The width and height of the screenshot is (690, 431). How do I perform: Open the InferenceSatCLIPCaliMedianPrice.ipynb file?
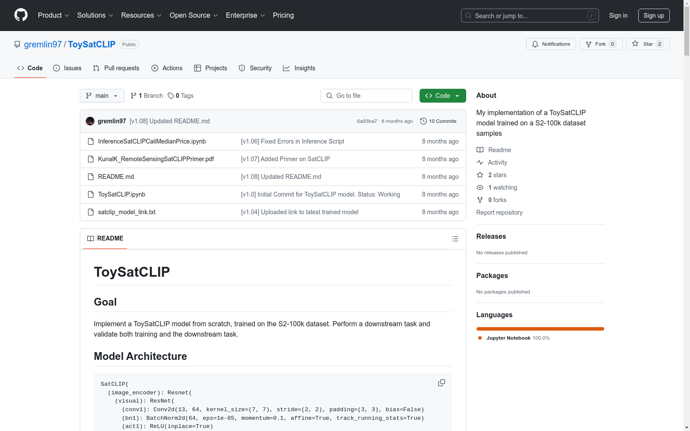[152, 141]
